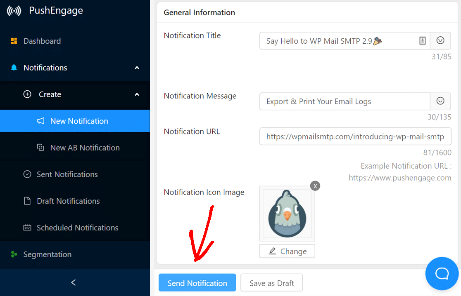Image resolution: width=461 pixels, height=296 pixels.
Task: Go to Sent Notifications
Action: coord(67,174)
